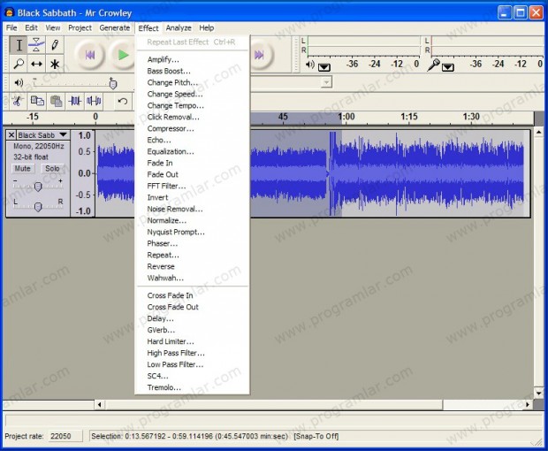The height and width of the screenshot is (451, 548).
Task: Click the green Play button
Action: coord(122,55)
